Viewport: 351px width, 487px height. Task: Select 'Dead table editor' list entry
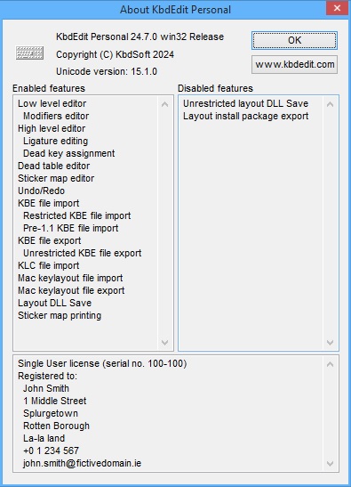(53, 166)
